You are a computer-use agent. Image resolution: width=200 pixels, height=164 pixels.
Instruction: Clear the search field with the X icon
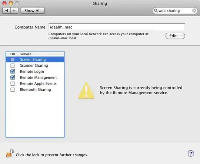194,10
